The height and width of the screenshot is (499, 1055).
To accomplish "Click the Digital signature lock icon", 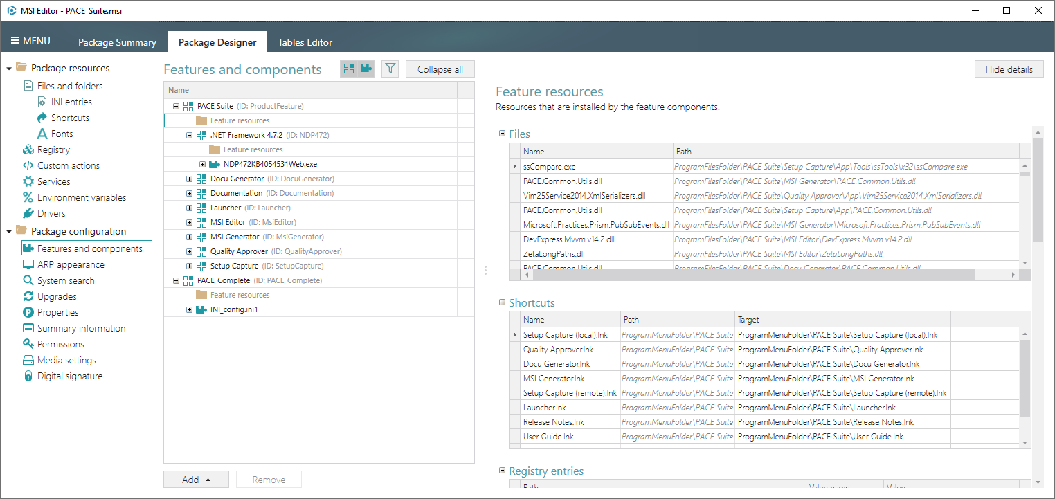I will pyautogui.click(x=28, y=376).
